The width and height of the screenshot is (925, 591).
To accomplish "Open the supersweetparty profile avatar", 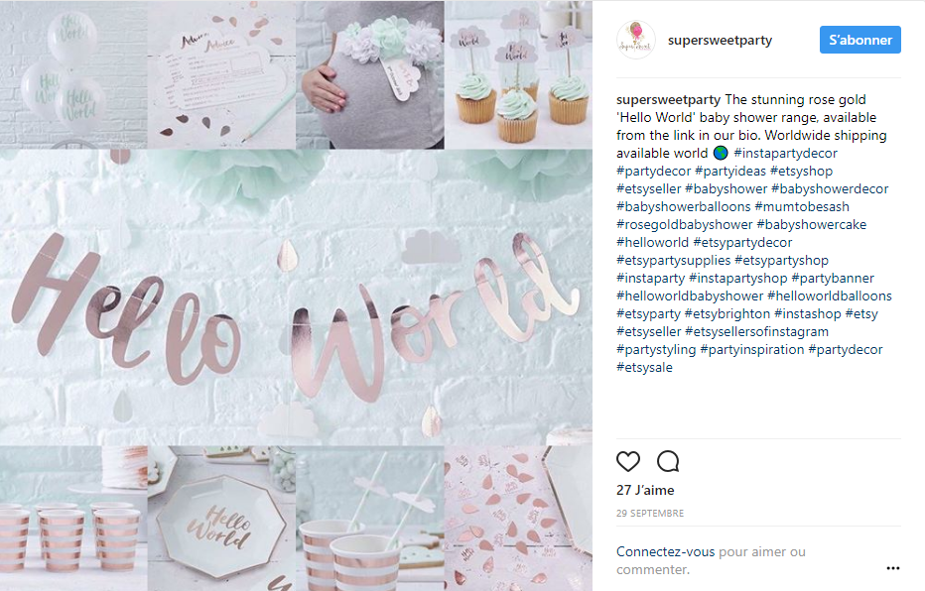I will click(x=636, y=40).
